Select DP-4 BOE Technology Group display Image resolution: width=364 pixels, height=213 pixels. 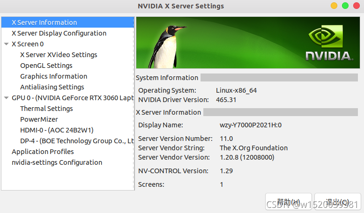pos(77,141)
